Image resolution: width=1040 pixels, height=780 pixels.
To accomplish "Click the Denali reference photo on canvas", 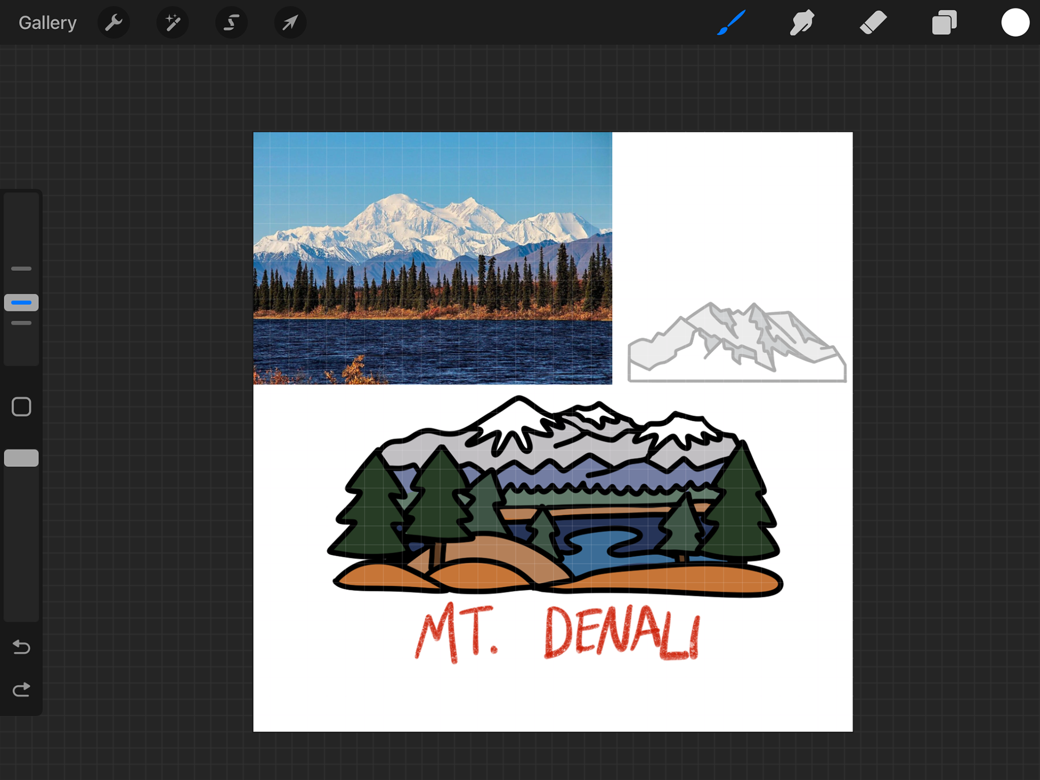I will click(x=432, y=258).
